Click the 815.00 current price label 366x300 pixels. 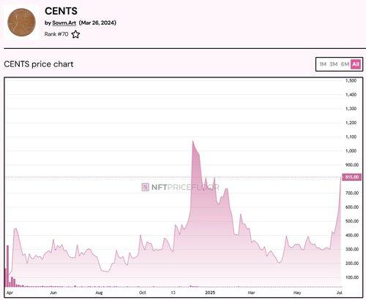[x=351, y=177]
